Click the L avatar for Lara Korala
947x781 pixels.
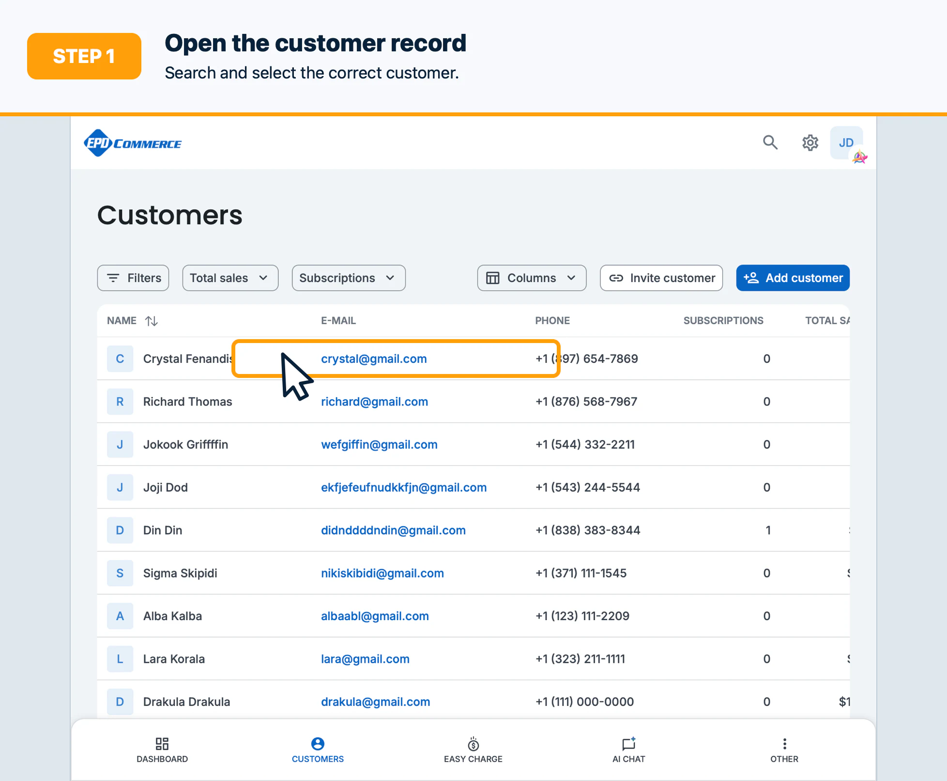click(x=120, y=659)
